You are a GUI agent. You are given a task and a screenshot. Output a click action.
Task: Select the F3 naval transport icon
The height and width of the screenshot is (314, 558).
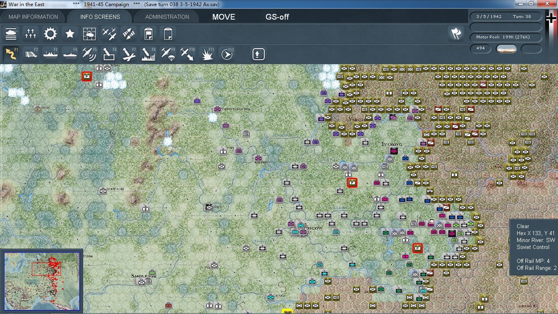tap(50, 54)
